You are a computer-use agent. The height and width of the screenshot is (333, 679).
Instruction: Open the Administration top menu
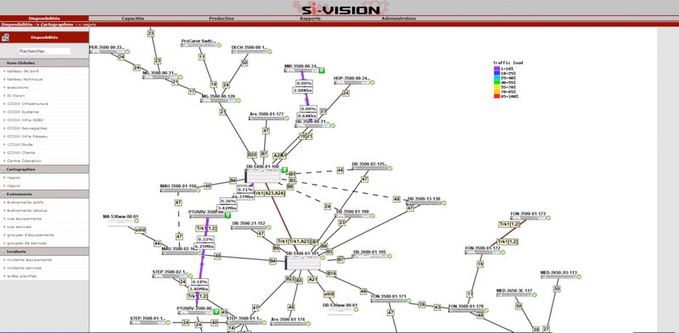(399, 19)
